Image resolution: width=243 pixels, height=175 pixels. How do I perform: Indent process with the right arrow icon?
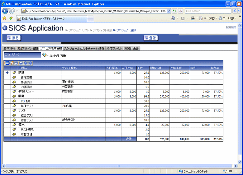pyautogui.click(x=30, y=63)
